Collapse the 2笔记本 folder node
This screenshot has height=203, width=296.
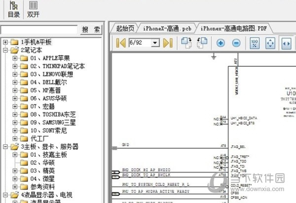point(4,50)
